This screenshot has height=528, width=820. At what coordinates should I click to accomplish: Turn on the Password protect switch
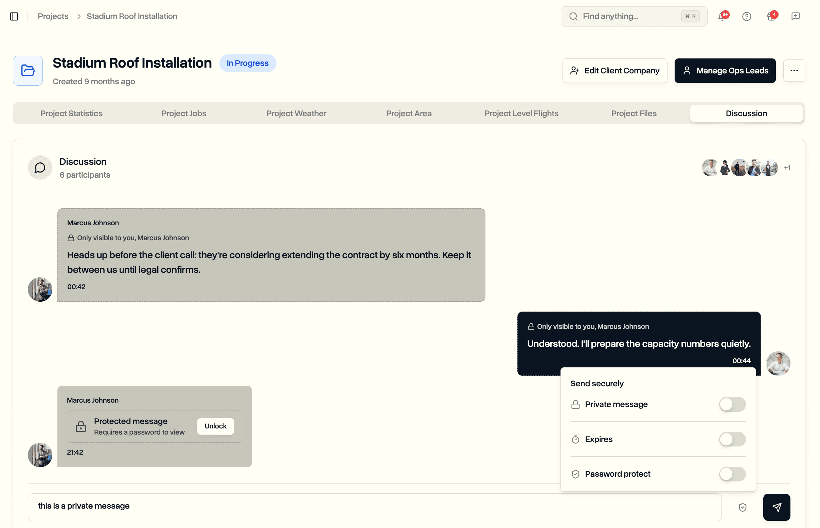pyautogui.click(x=732, y=474)
